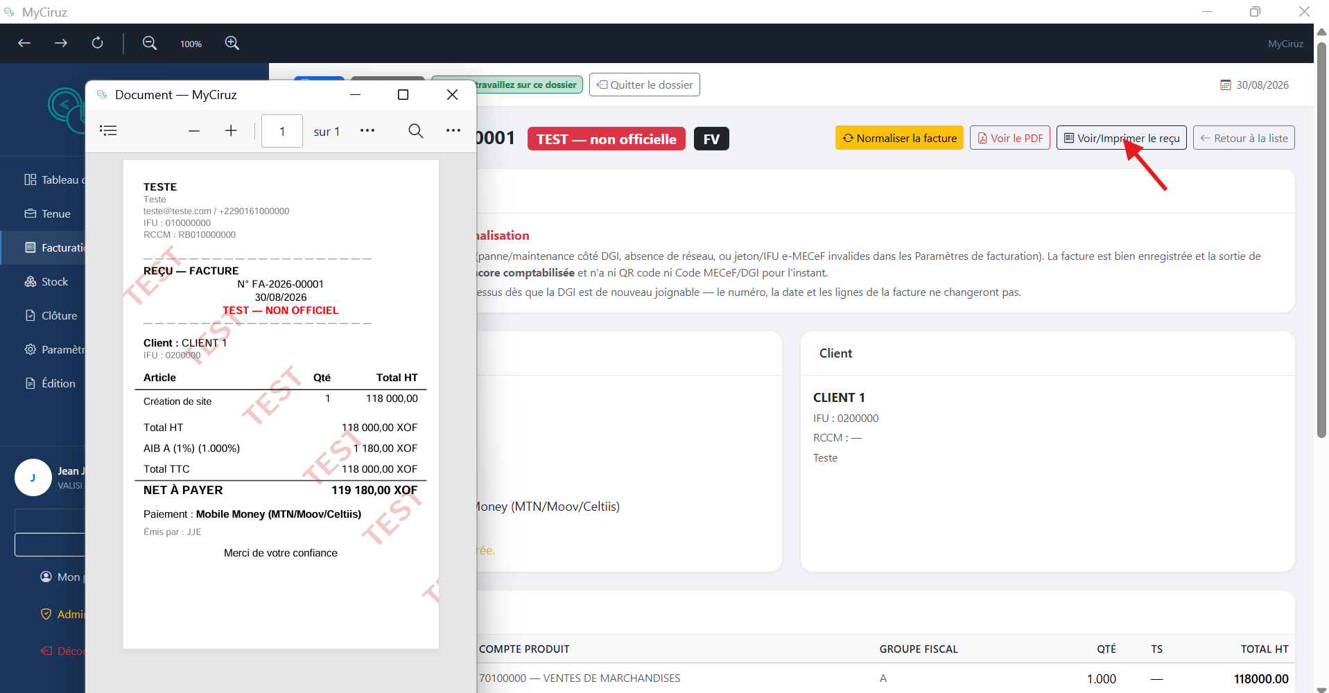The image size is (1329, 693).
Task: Open the document table of contents icon
Action: click(108, 130)
